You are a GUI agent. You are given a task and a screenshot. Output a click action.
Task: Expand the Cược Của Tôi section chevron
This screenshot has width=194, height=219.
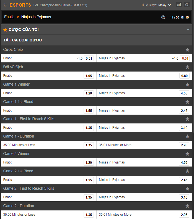click(188, 30)
